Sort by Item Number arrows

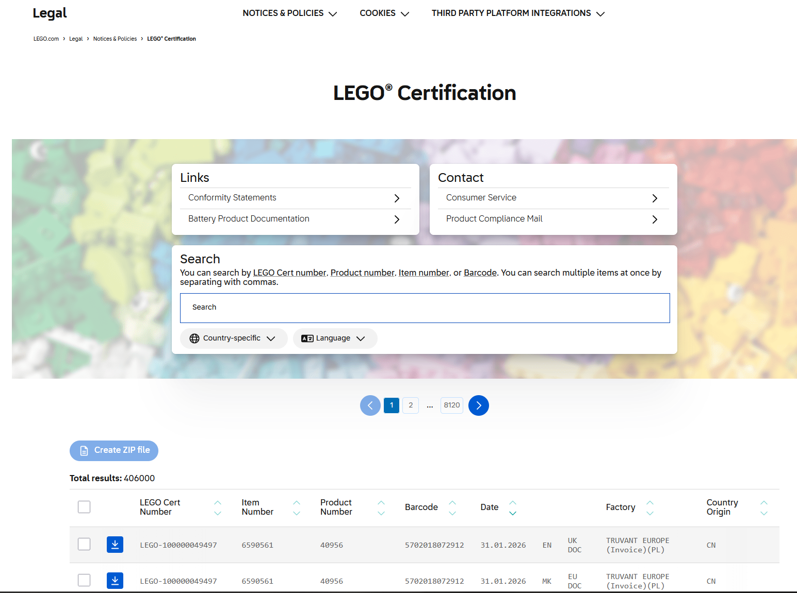click(297, 507)
